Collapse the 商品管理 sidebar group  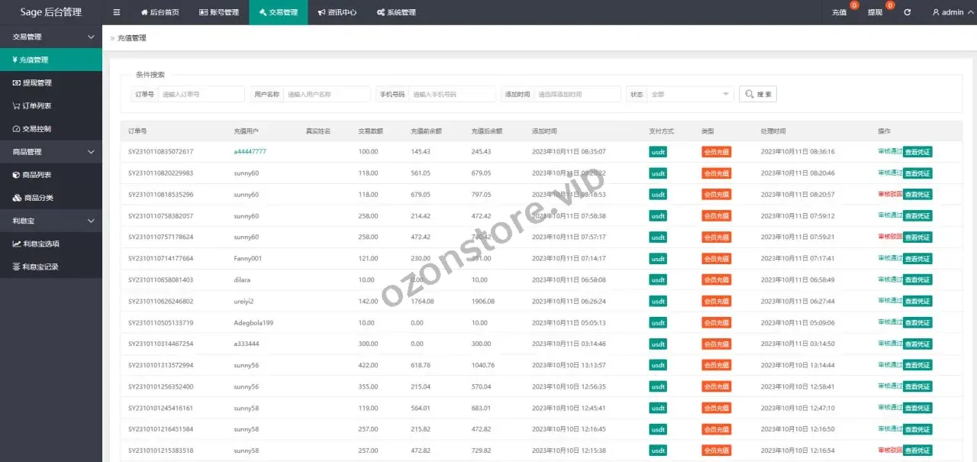tap(51, 152)
